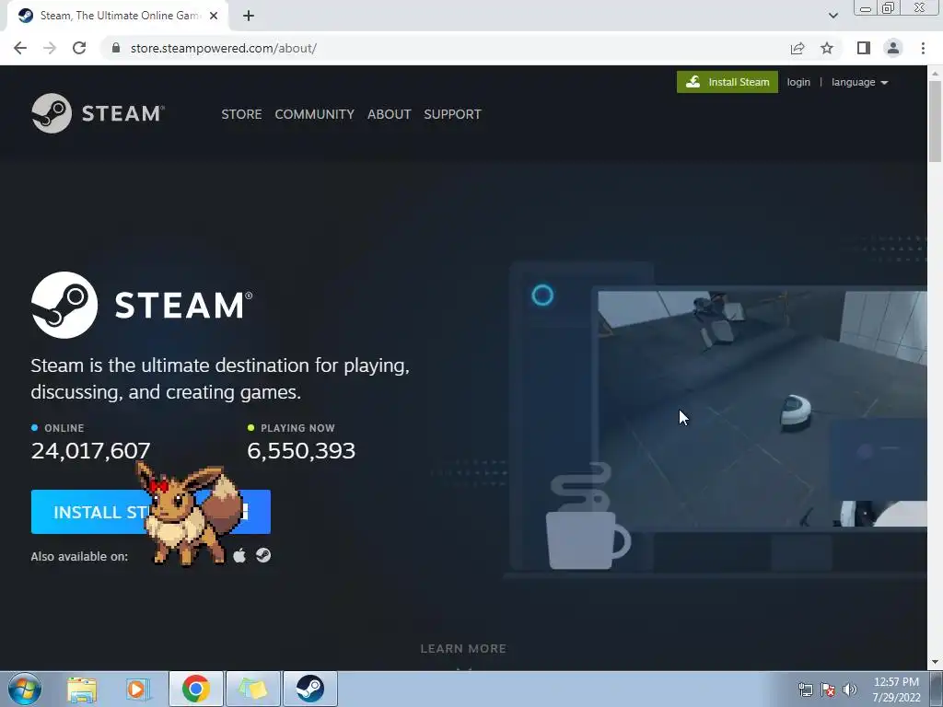Close the Steam browser tab

pos(214,17)
